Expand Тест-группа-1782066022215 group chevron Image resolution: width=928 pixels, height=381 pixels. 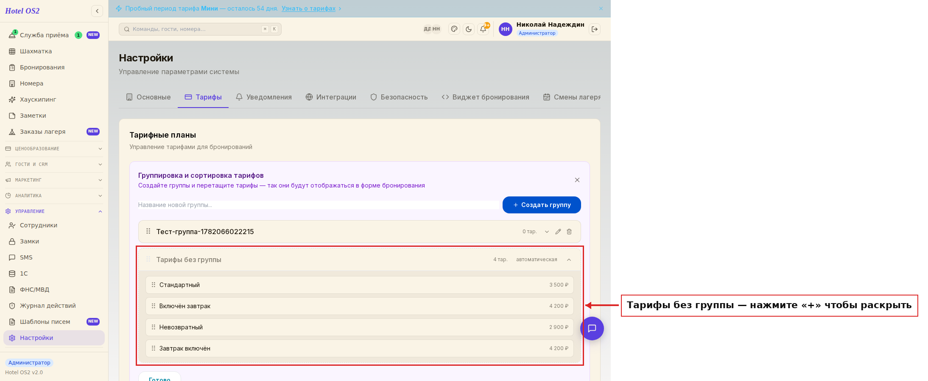[x=547, y=232]
